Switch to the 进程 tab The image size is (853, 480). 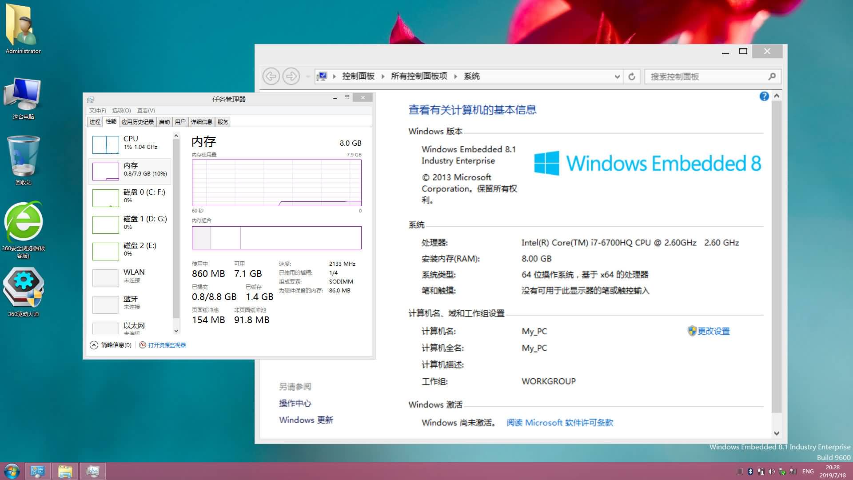(x=95, y=122)
